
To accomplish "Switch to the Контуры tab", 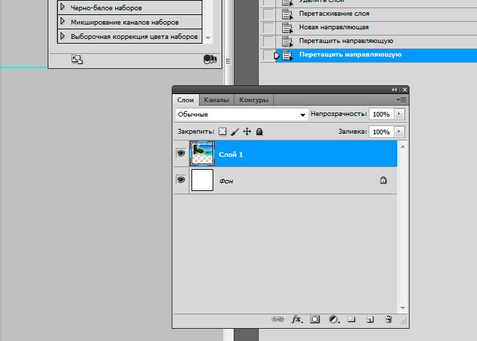I will 253,100.
